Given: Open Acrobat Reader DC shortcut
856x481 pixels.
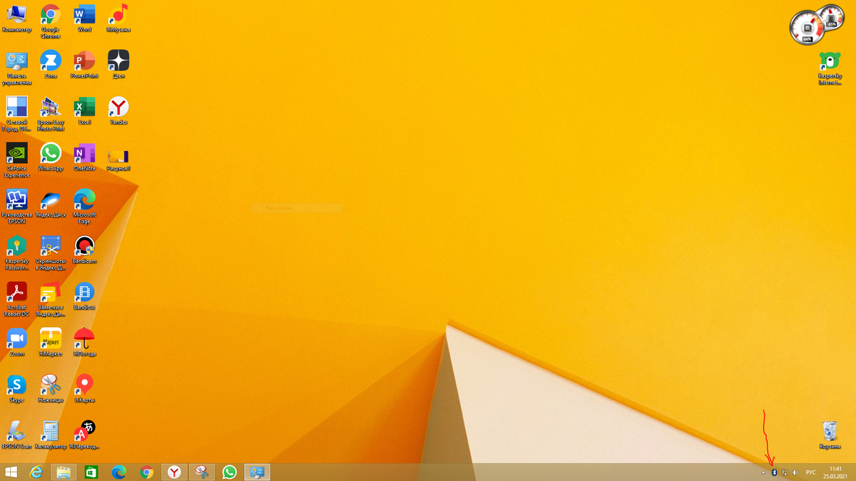Looking at the screenshot, I should click(17, 299).
